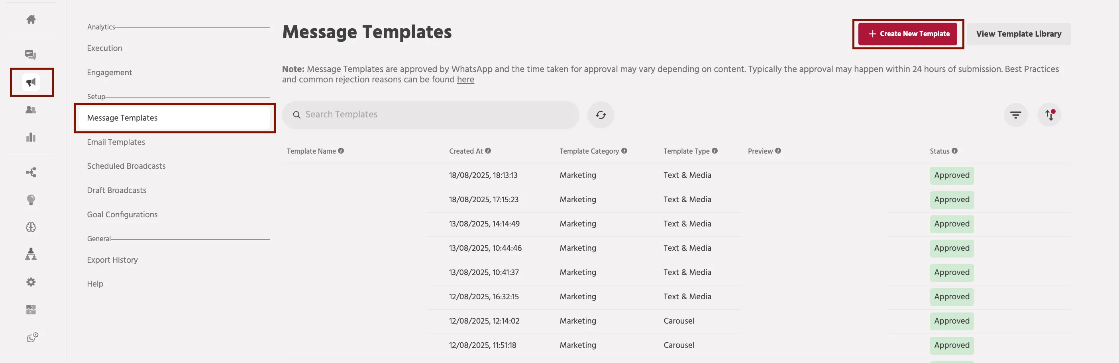Click the lightbulb icon in sidebar
The width and height of the screenshot is (1119, 363).
point(31,200)
